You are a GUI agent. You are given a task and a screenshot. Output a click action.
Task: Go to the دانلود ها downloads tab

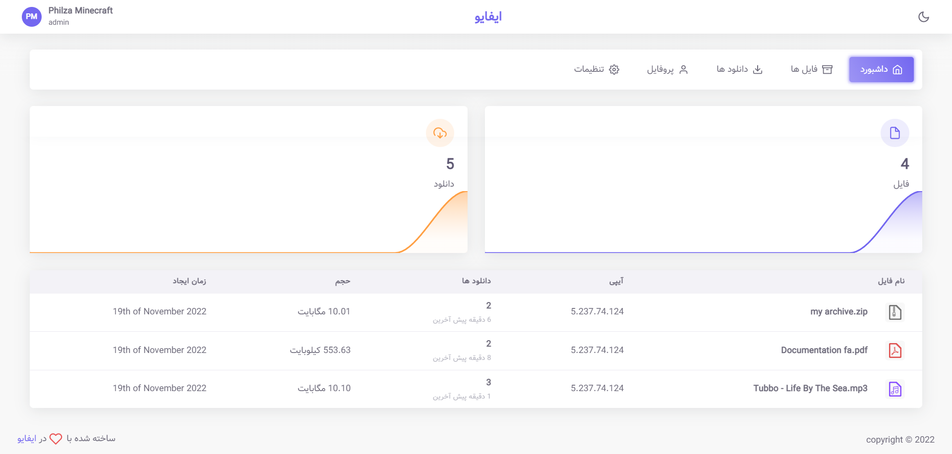pos(739,69)
